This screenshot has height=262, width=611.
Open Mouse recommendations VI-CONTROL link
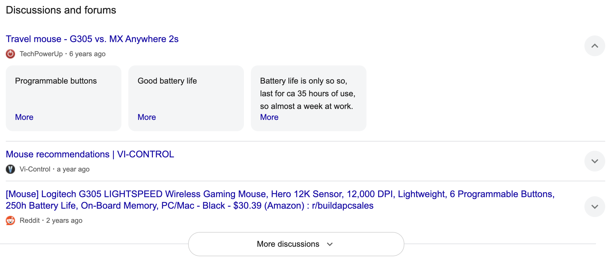pos(90,154)
